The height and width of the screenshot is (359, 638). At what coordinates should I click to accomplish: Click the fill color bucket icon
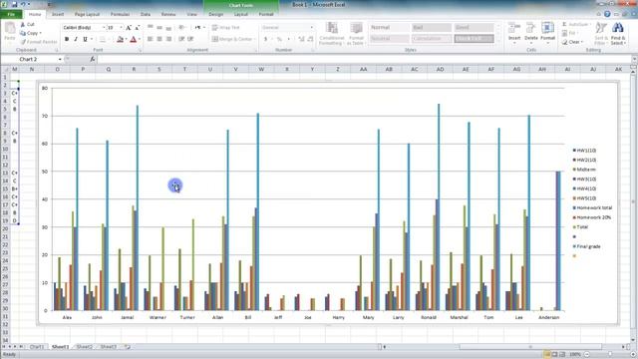point(120,40)
